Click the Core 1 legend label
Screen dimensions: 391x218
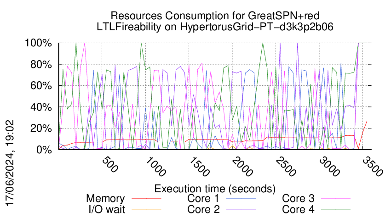pos(203,198)
